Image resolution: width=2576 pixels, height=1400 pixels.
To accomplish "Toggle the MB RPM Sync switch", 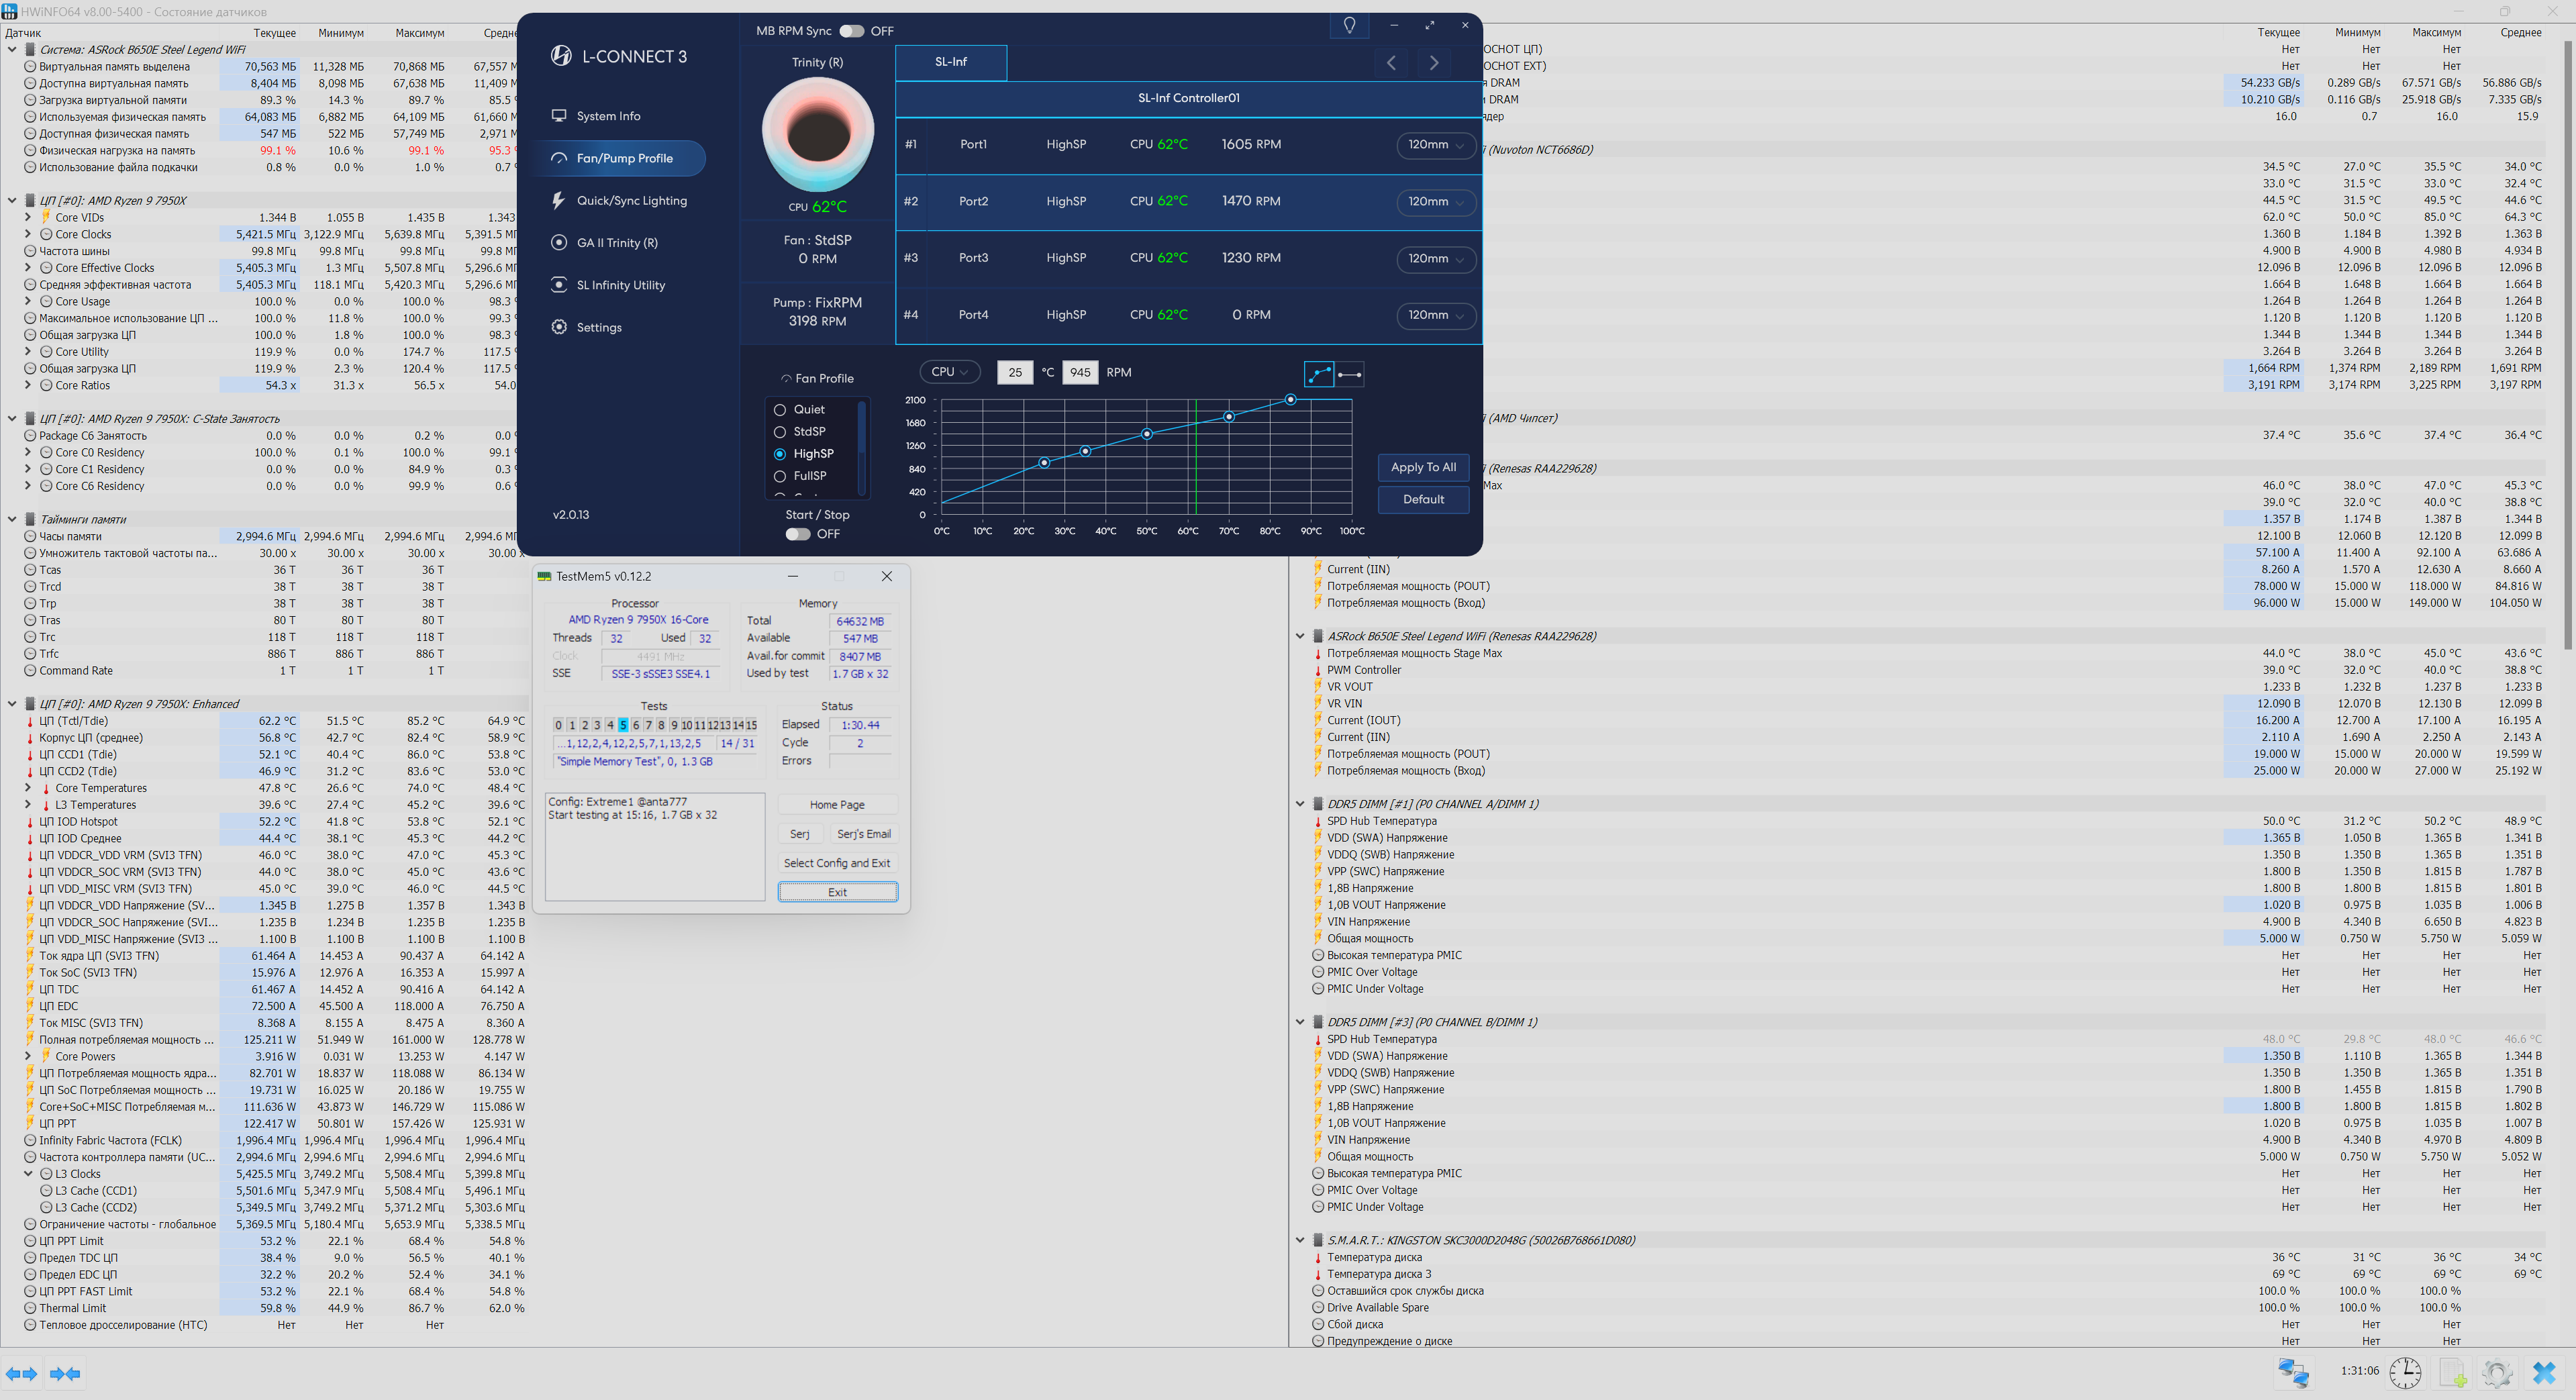I will [851, 31].
